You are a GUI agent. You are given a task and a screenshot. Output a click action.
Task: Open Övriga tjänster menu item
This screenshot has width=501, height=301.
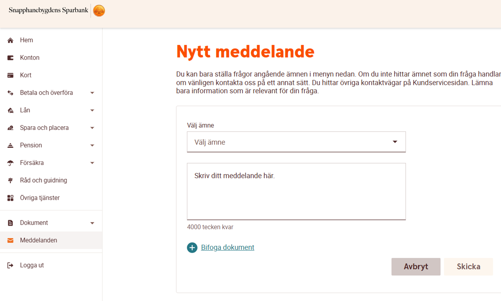point(51,198)
